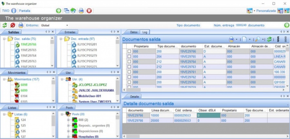290x139 pixels.
Task: Select the Movimientos panel tab
Action: [17, 73]
